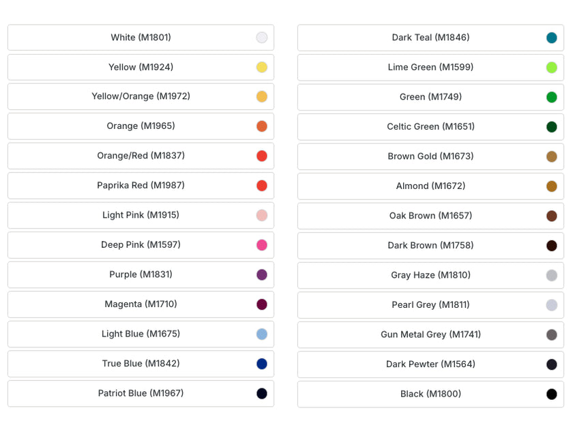Select Orange/Red (M1837) option
Image resolution: width=573 pixels, height=430 pixels.
141,156
